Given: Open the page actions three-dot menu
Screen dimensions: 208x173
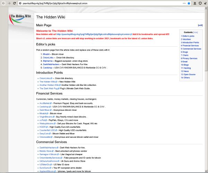Looking at the screenshot, I should pyautogui.click(x=184, y=3).
